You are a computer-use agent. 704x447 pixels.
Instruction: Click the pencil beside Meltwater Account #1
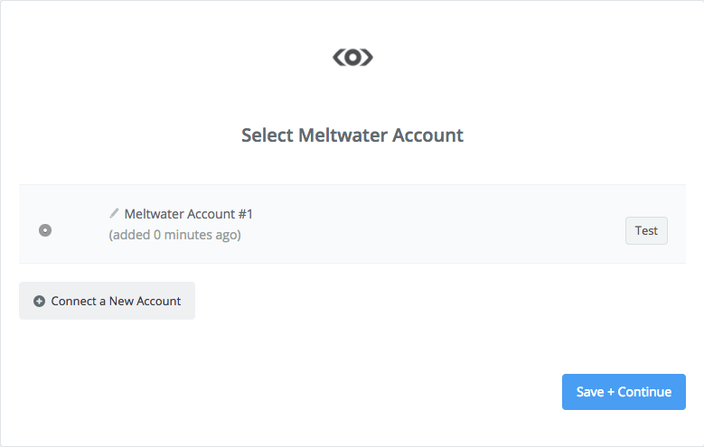click(114, 213)
